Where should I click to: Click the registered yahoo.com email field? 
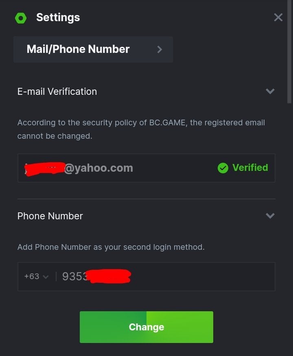click(114, 168)
